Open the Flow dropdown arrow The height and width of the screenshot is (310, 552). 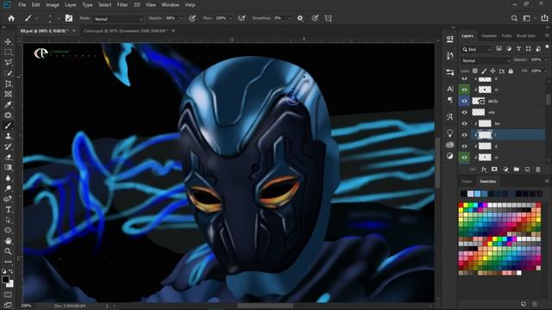[x=230, y=18]
